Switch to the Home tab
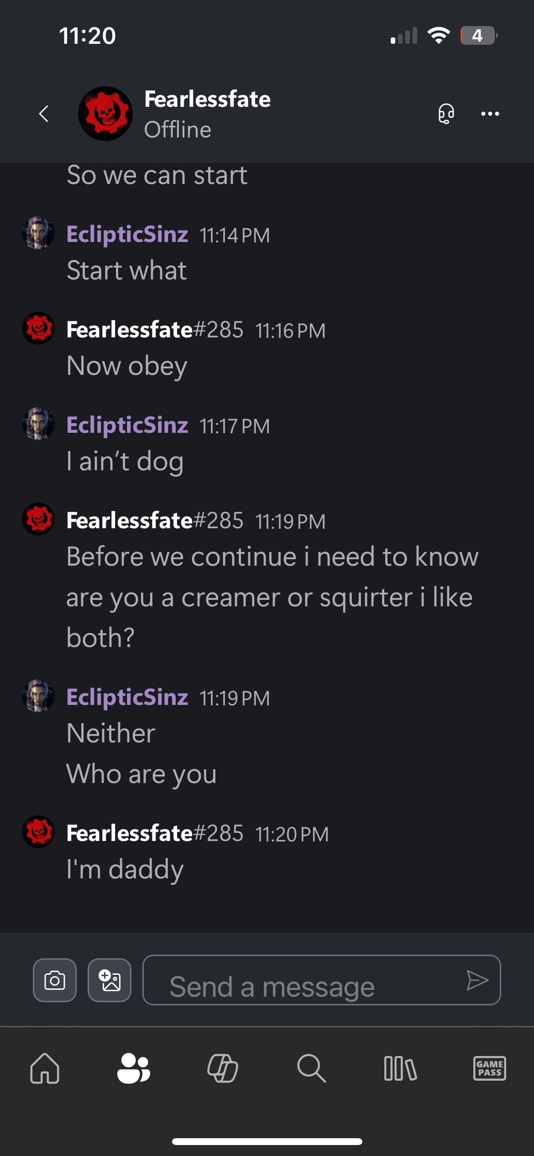 pos(45,1068)
